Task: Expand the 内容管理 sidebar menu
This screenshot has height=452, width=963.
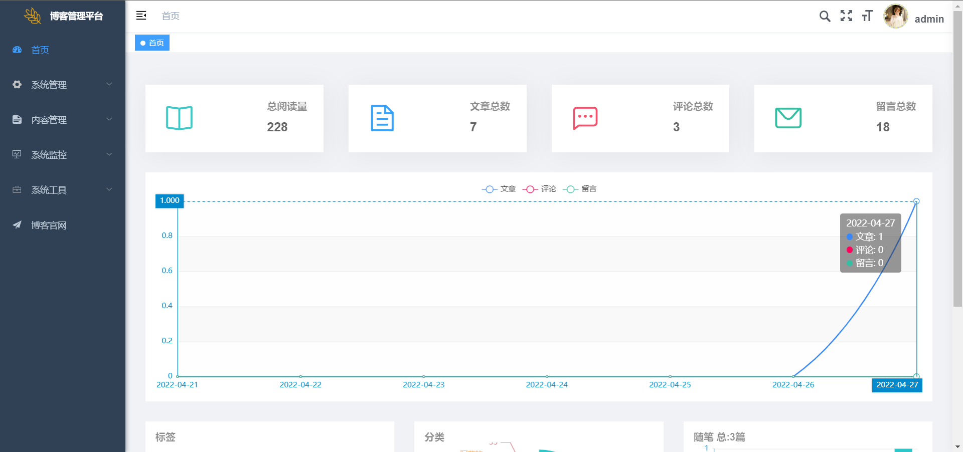Action: pyautogui.click(x=62, y=120)
